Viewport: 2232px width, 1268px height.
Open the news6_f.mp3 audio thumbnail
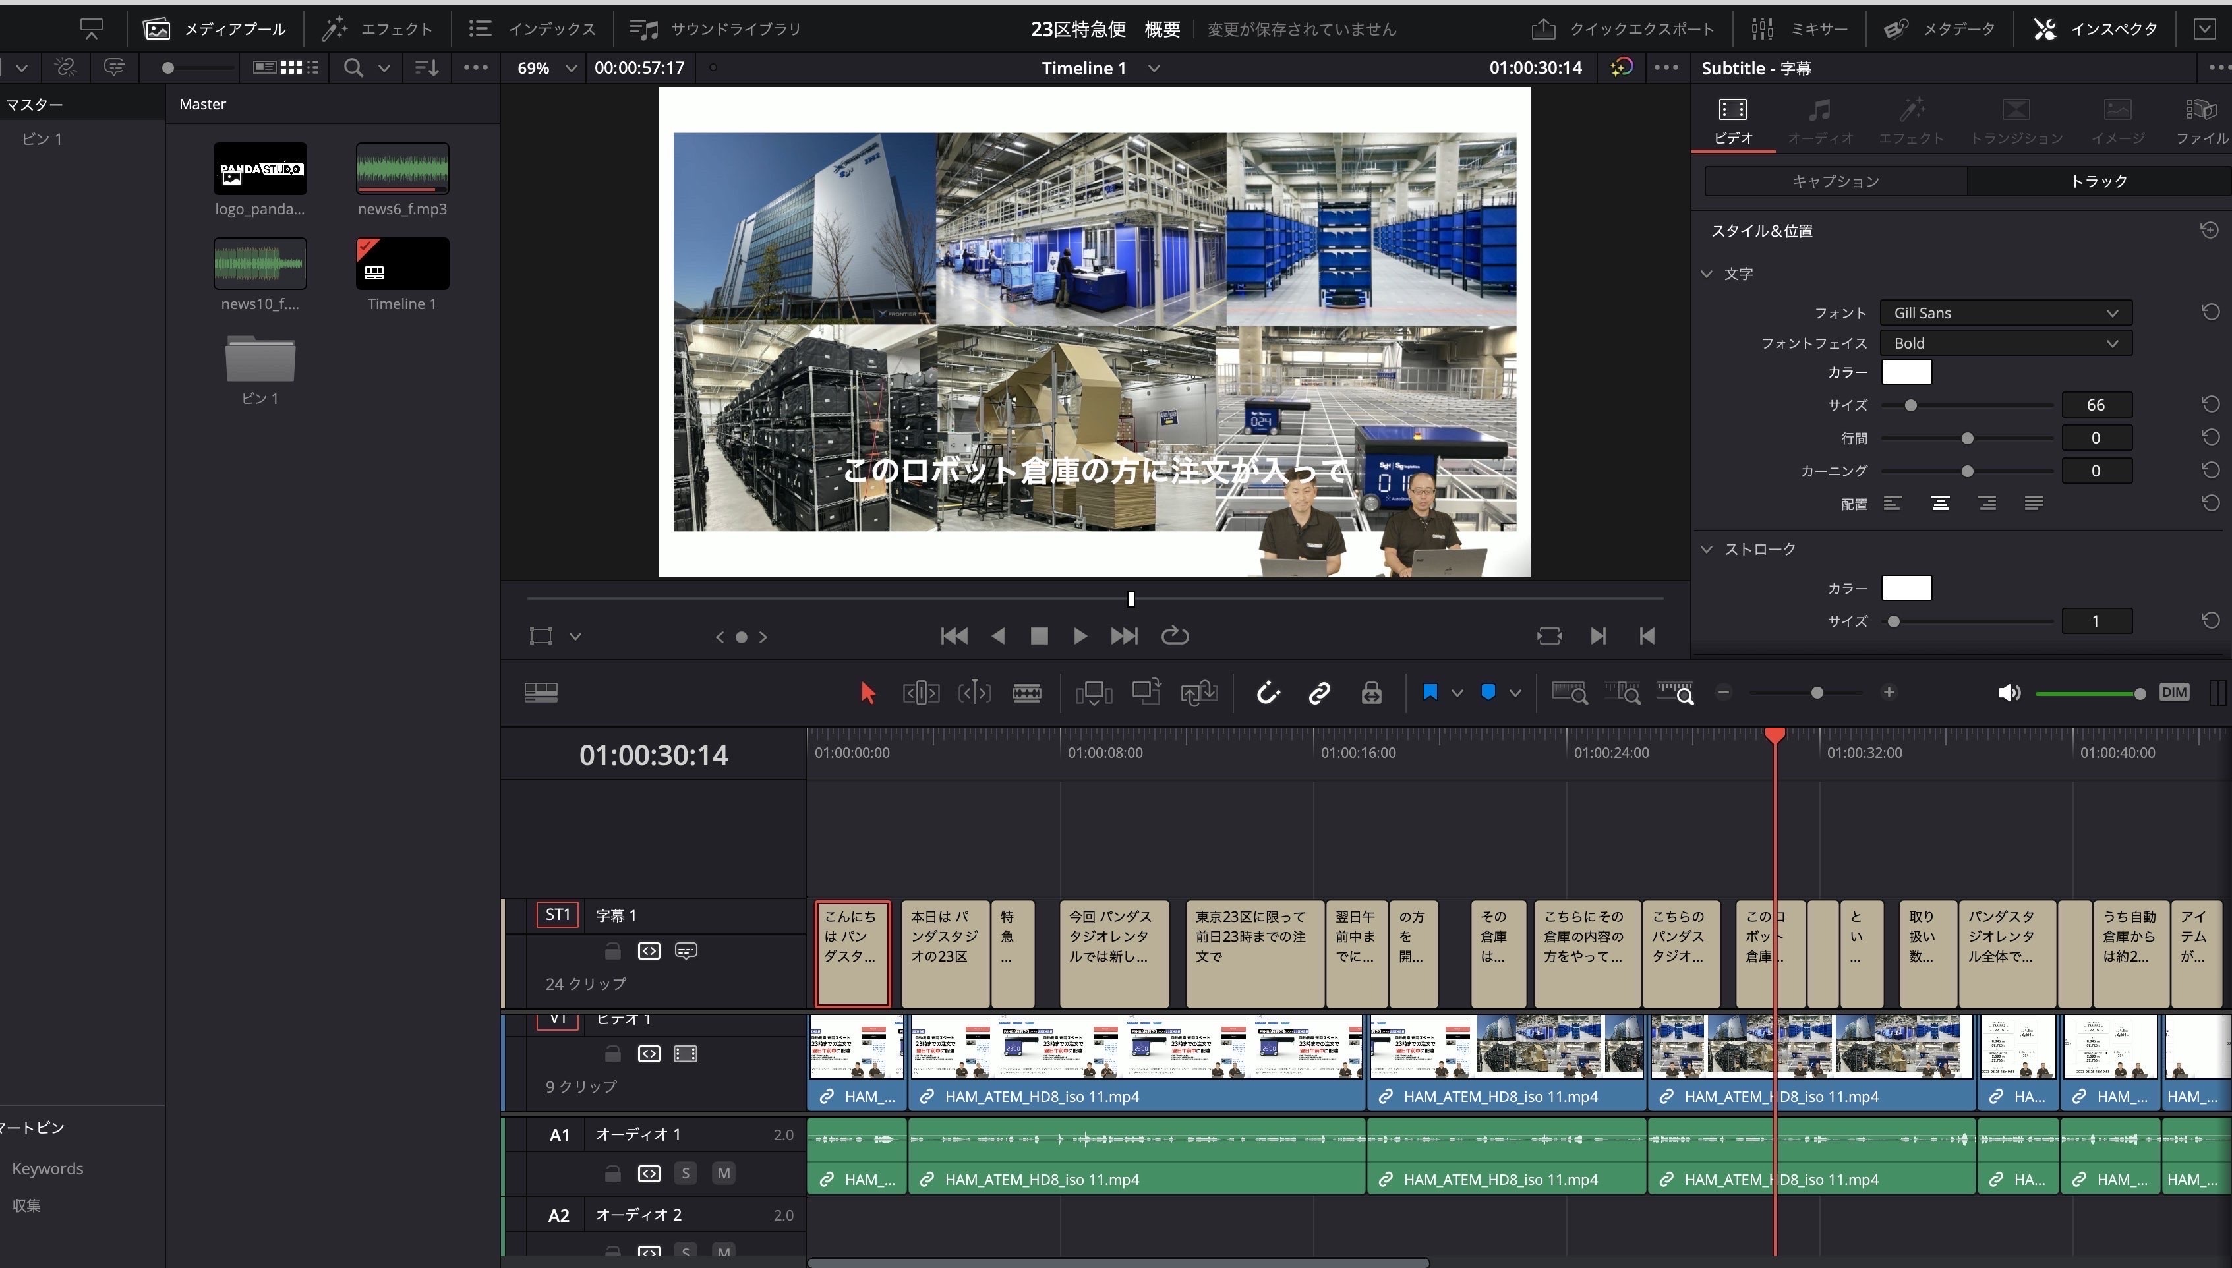[x=401, y=168]
